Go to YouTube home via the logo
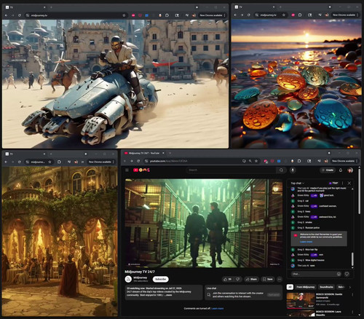The height and width of the screenshot is (319, 364). click(141, 170)
